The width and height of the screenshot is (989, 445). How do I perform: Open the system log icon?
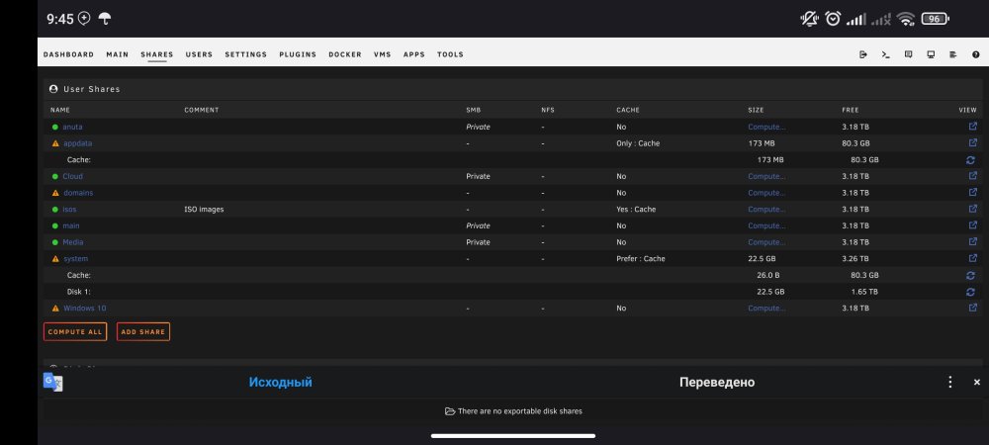953,54
